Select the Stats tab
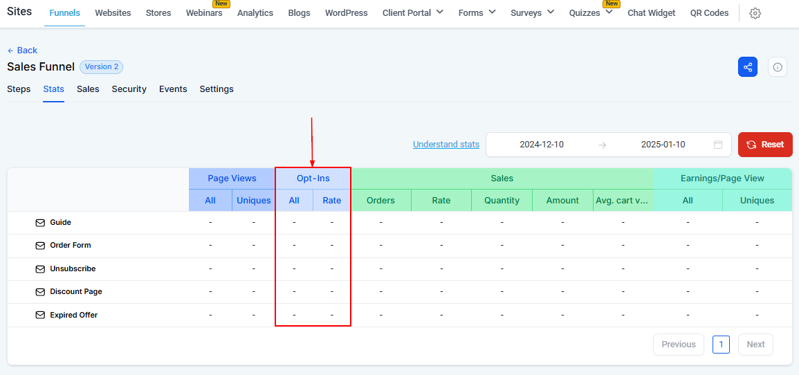Viewport: 799px width, 375px height. point(53,89)
